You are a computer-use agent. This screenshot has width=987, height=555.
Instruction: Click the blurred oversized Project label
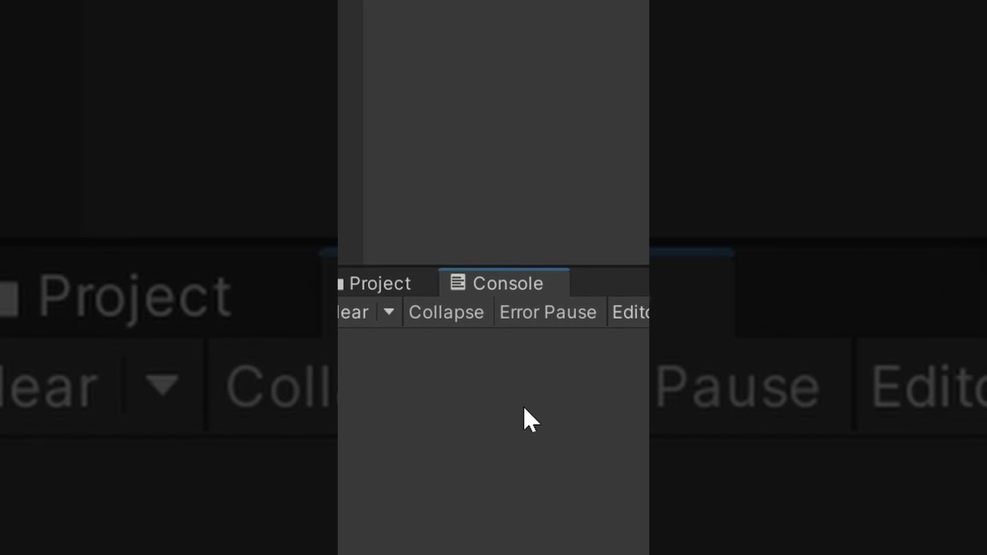[x=134, y=297]
